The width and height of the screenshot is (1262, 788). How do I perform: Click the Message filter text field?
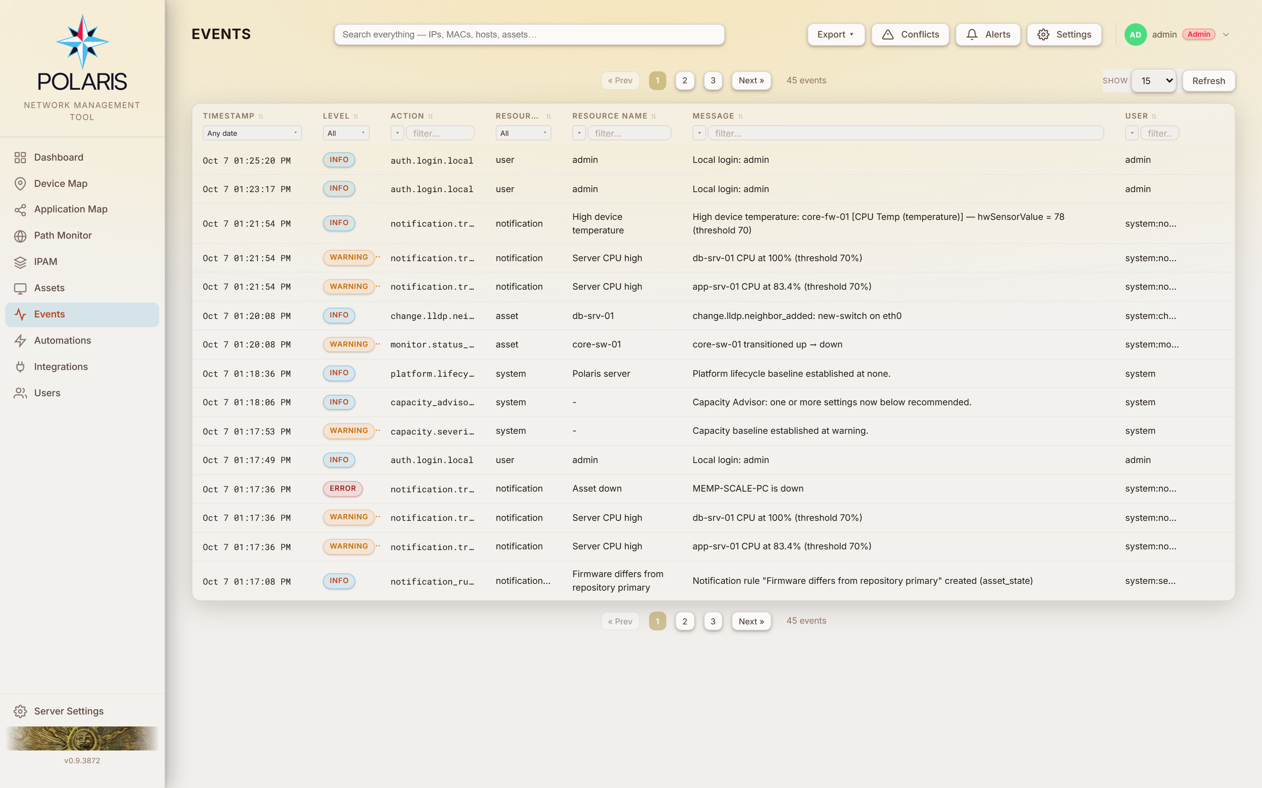coord(906,133)
